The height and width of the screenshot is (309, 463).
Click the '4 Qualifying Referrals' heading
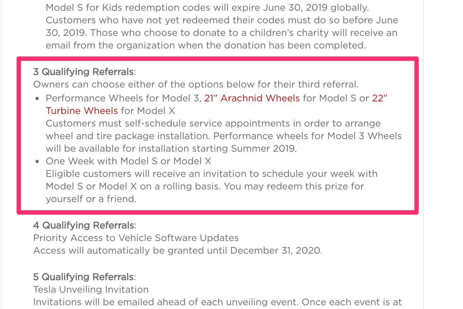84,226
